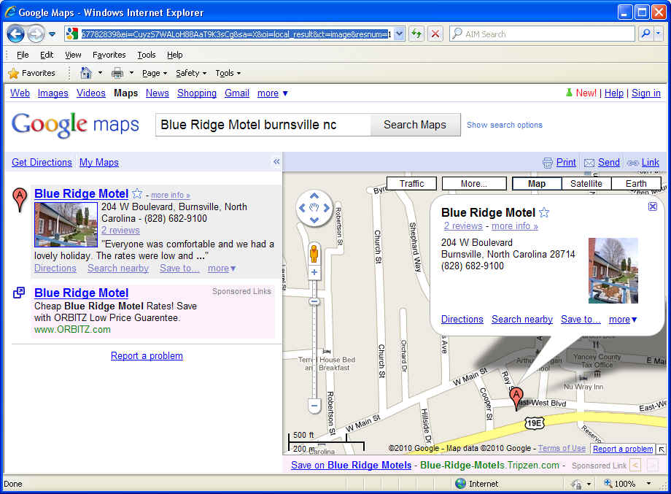Open the View menu
Image resolution: width=671 pixels, height=494 pixels.
pos(73,55)
